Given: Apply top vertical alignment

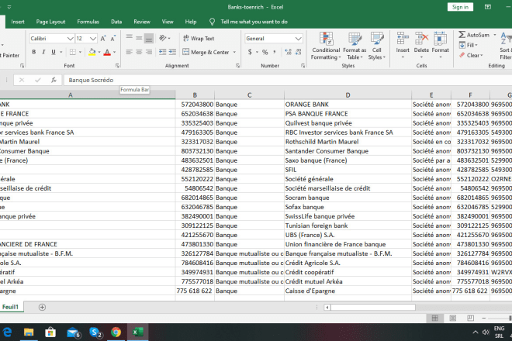Looking at the screenshot, I should pos(130,38).
